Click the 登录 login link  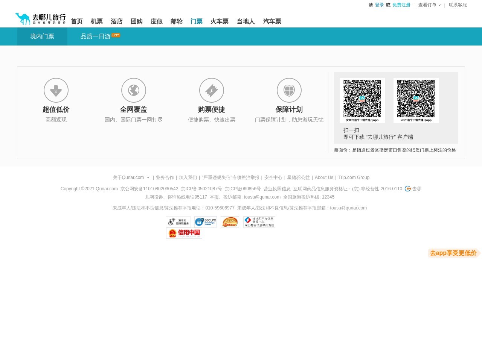[379, 5]
